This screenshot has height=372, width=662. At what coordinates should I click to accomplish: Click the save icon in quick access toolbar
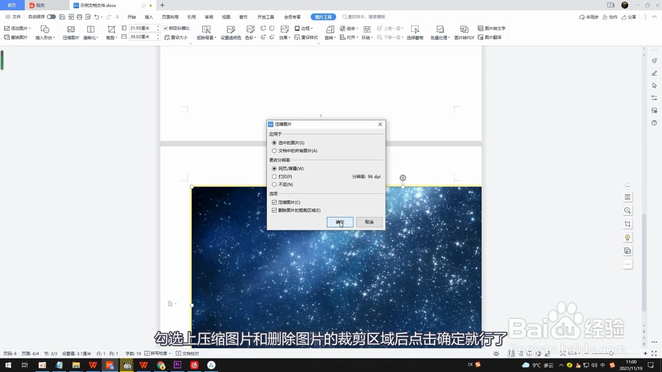click(62, 17)
